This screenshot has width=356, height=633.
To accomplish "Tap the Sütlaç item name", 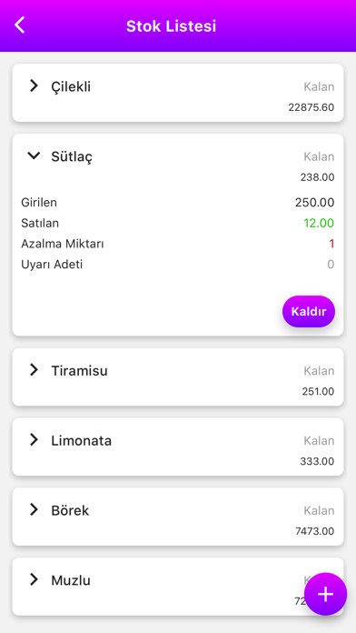I will [72, 156].
